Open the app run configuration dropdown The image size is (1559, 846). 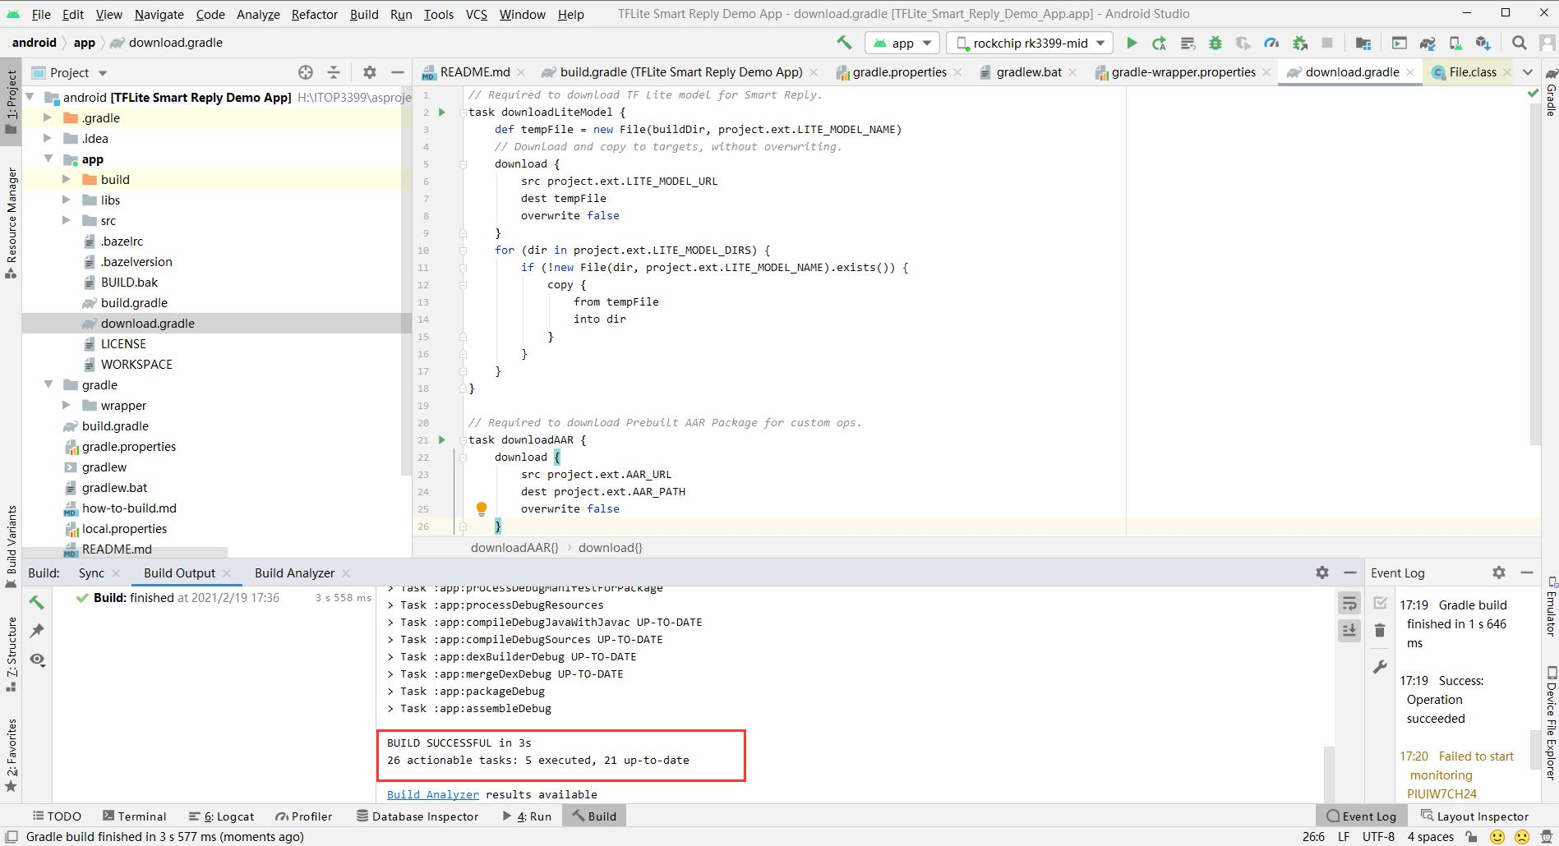click(902, 43)
